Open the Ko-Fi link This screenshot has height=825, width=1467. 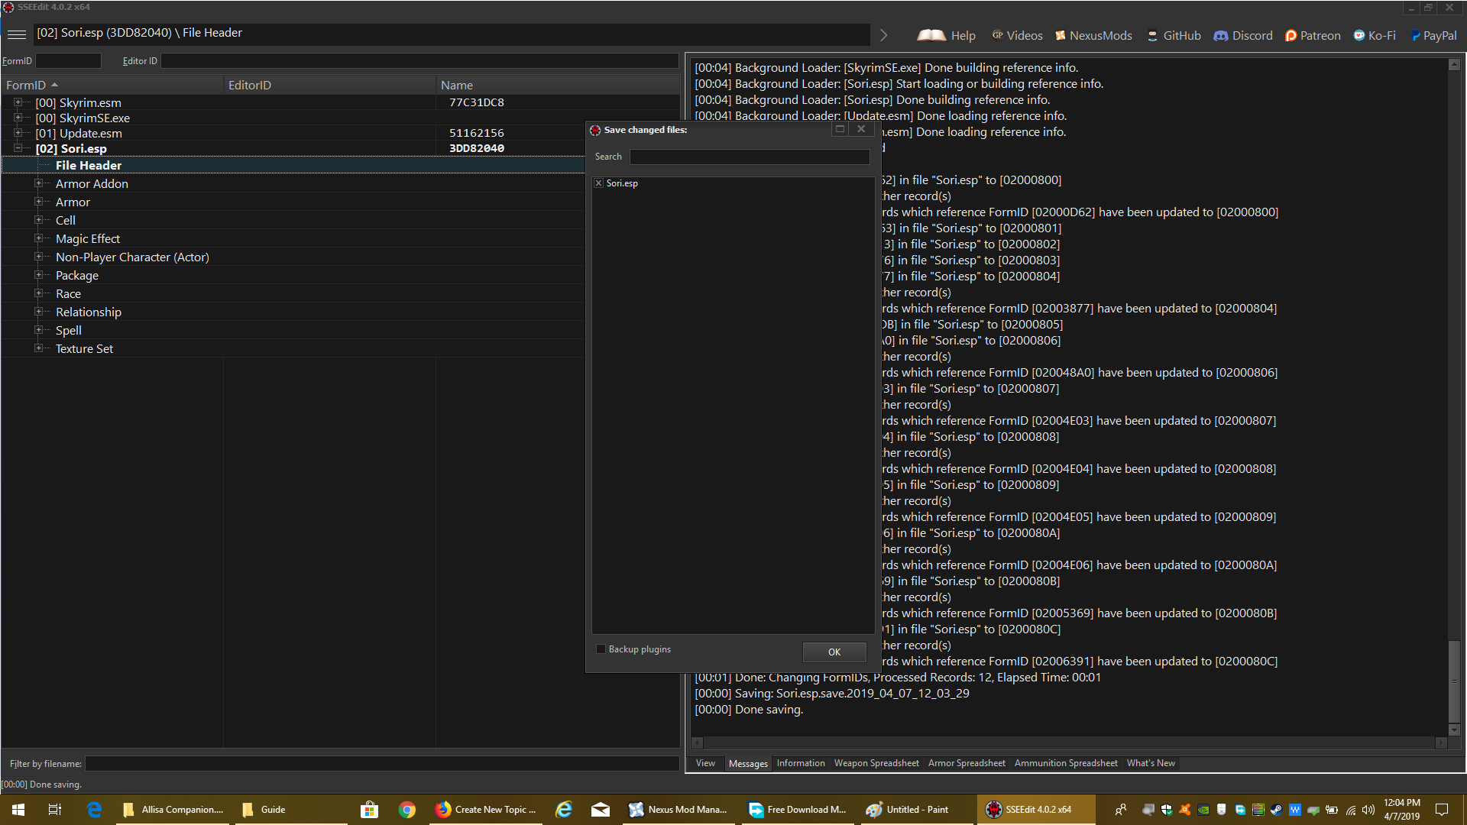coord(1375,35)
